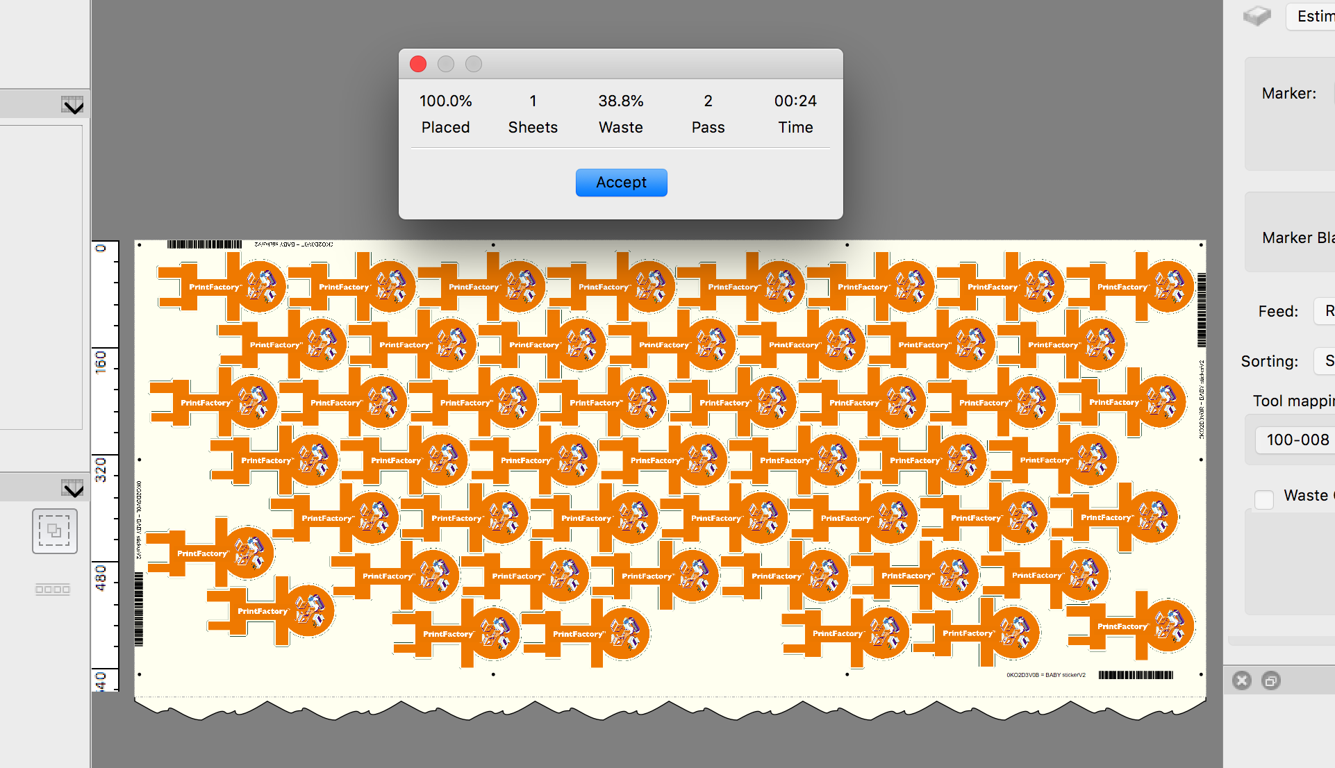This screenshot has height=768, width=1335.
Task: Open the Sorting dropdown
Action: [x=1325, y=361]
